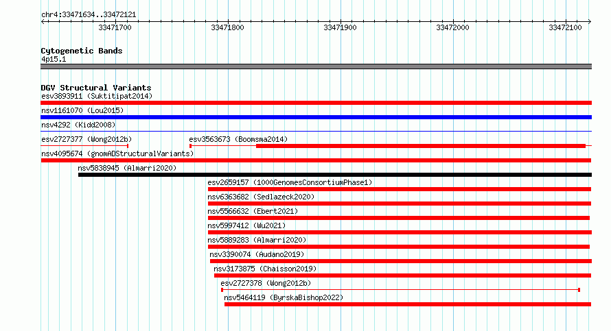Click the thin red esv2727377 variant line
This screenshot has height=331, width=611.
(84, 146)
